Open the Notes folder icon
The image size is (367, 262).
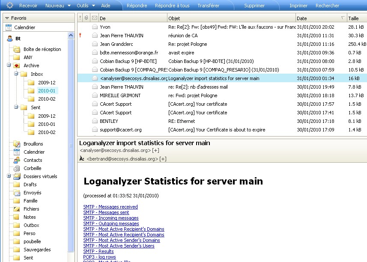[17, 217]
